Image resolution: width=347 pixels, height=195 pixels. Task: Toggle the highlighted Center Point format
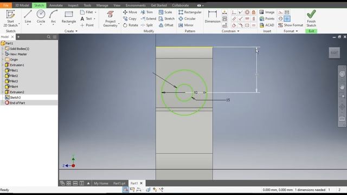pos(287,19)
